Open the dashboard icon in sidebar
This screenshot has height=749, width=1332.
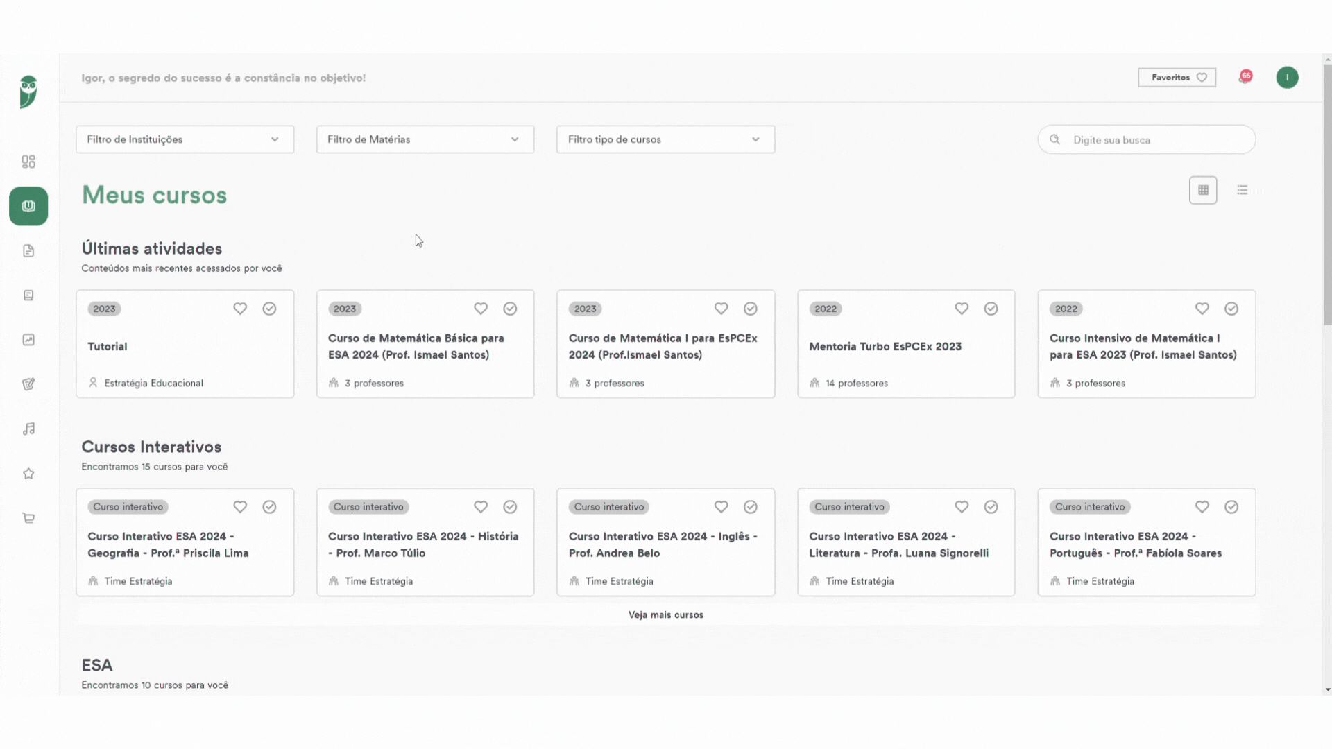[28, 162]
